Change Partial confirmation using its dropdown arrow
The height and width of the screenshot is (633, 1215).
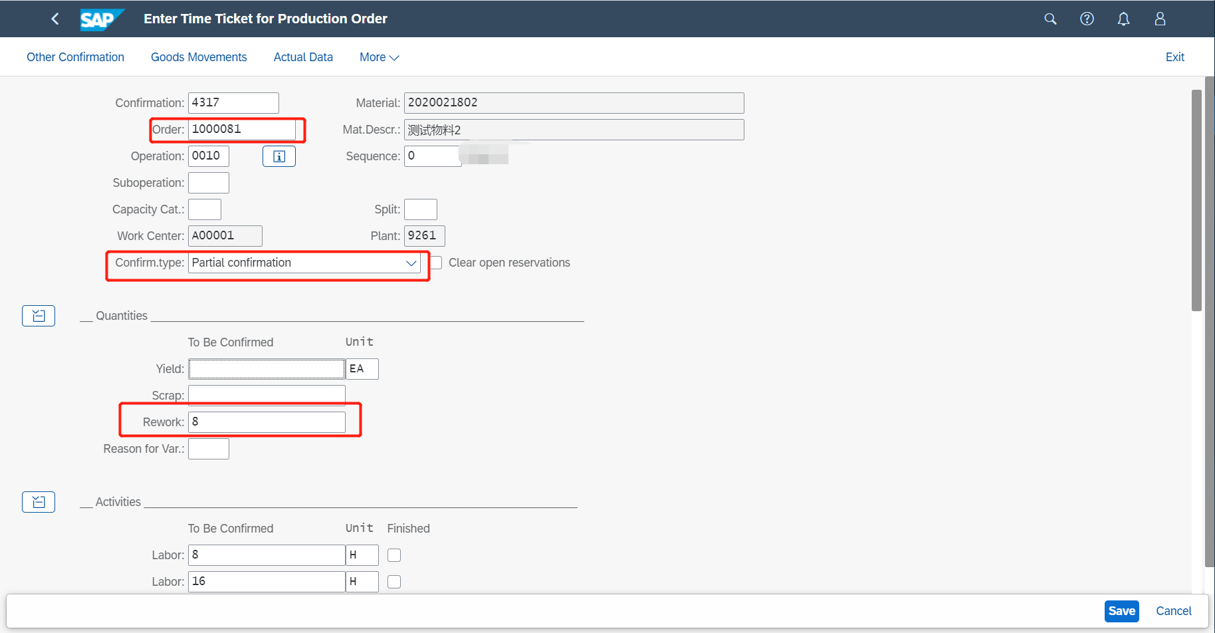(411, 263)
